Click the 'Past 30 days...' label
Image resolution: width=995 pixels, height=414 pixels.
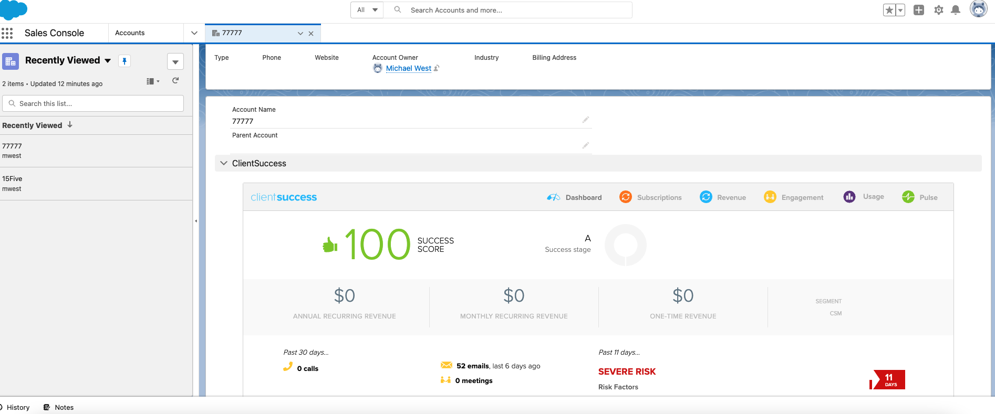[306, 352]
